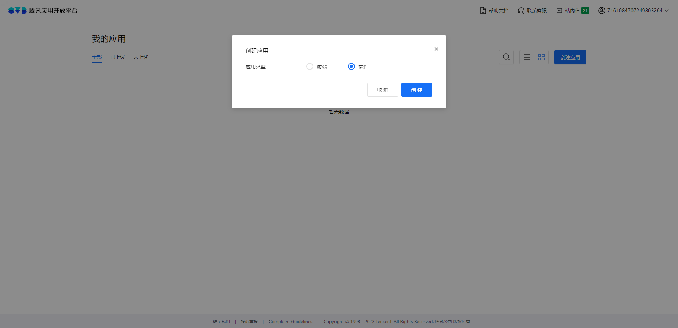Image resolution: width=678 pixels, height=328 pixels.
Task: Switch to the 全部 tab
Action: [97, 57]
